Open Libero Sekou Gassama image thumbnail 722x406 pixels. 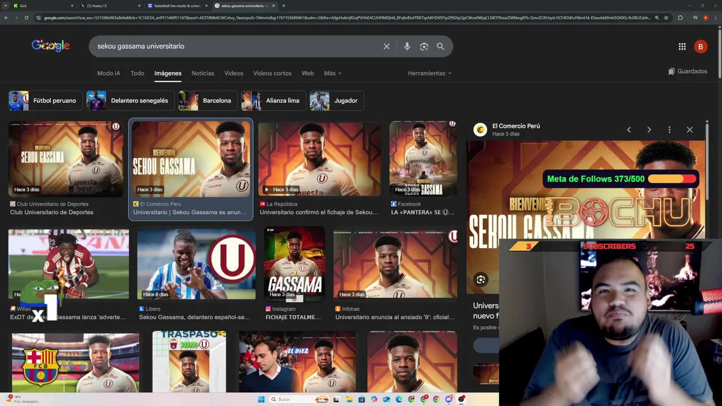pos(196,264)
